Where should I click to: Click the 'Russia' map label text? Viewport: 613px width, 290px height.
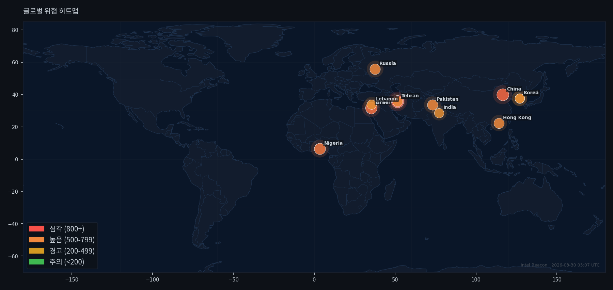tap(388, 63)
